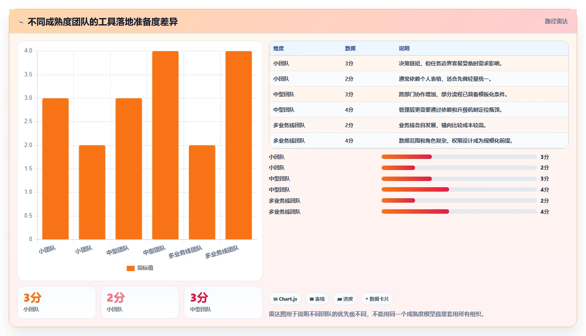Open the orange 3分 小团队 data card

click(x=57, y=302)
